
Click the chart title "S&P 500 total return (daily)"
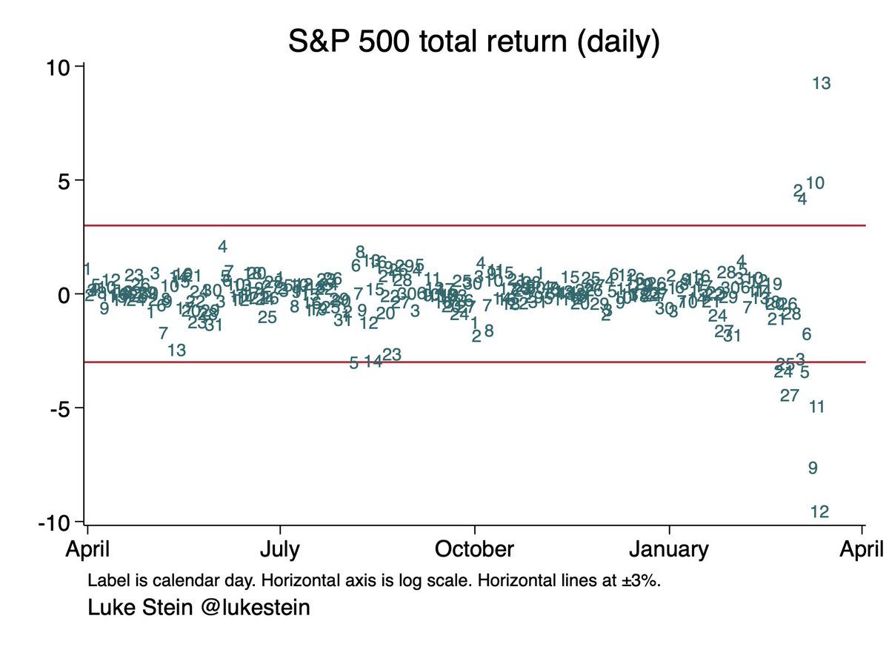473,44
